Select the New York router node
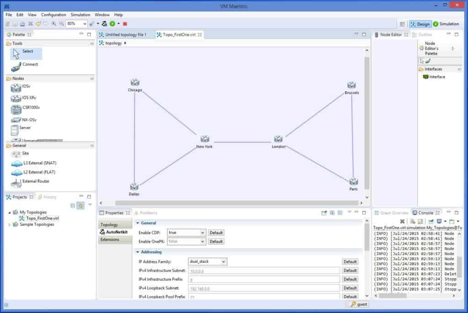 pos(204,139)
